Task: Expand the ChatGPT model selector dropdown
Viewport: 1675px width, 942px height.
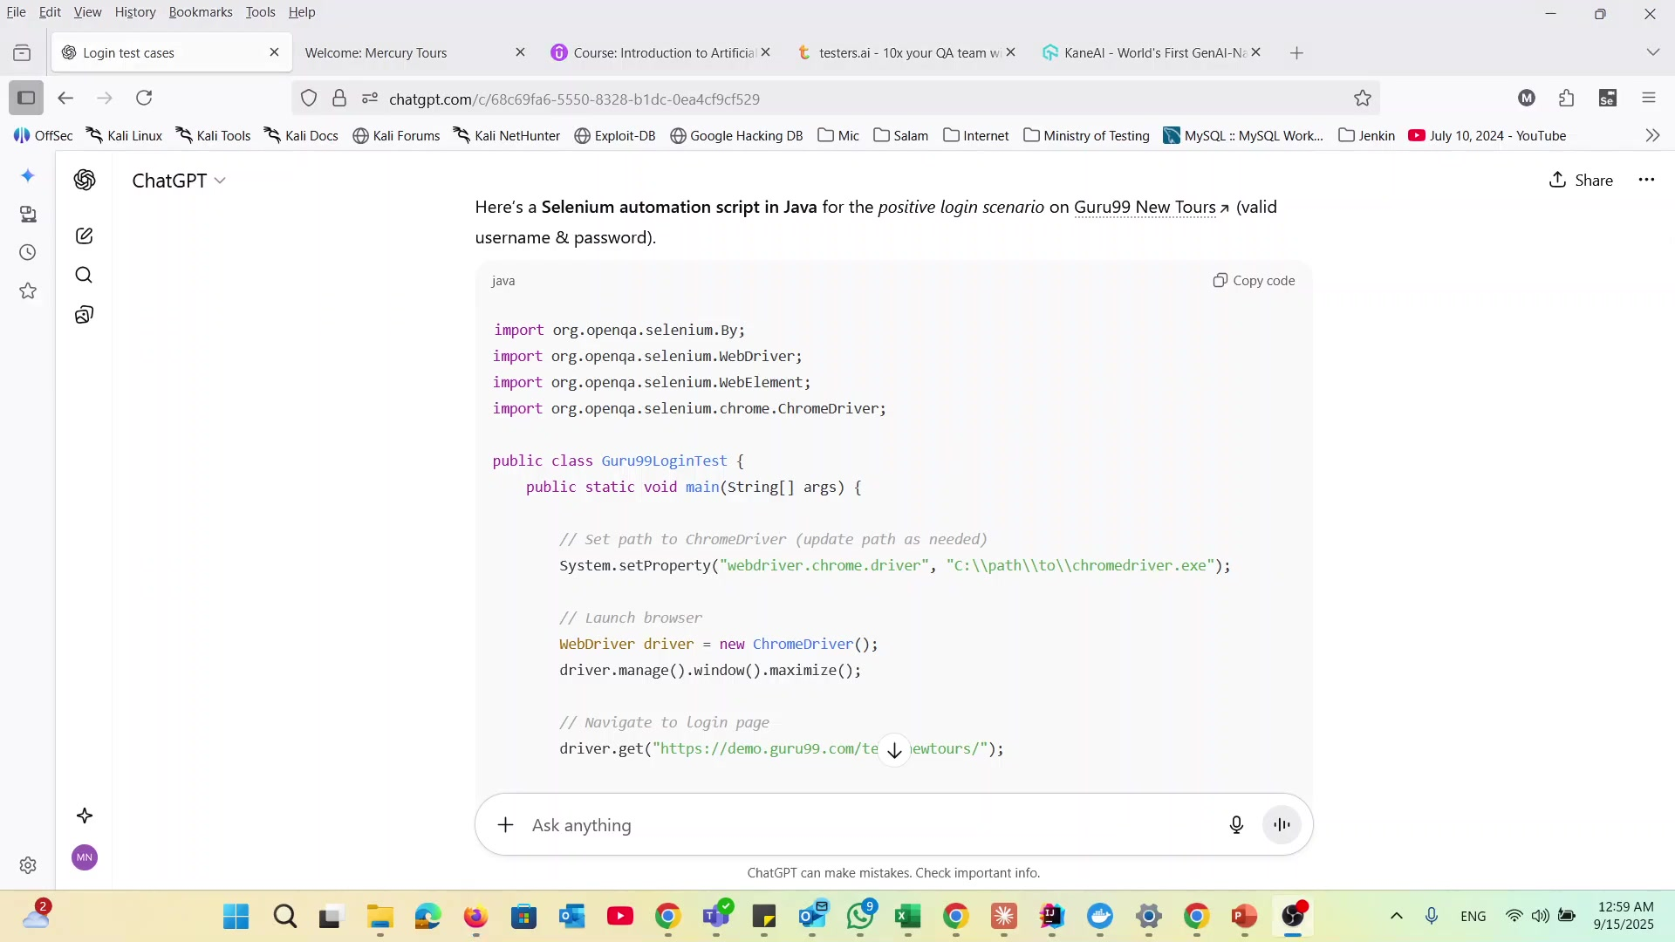Action: pyautogui.click(x=179, y=181)
